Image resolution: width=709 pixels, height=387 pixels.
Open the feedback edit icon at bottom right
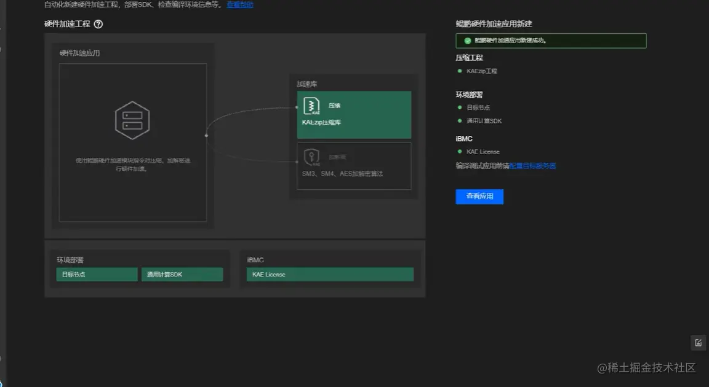click(x=698, y=343)
